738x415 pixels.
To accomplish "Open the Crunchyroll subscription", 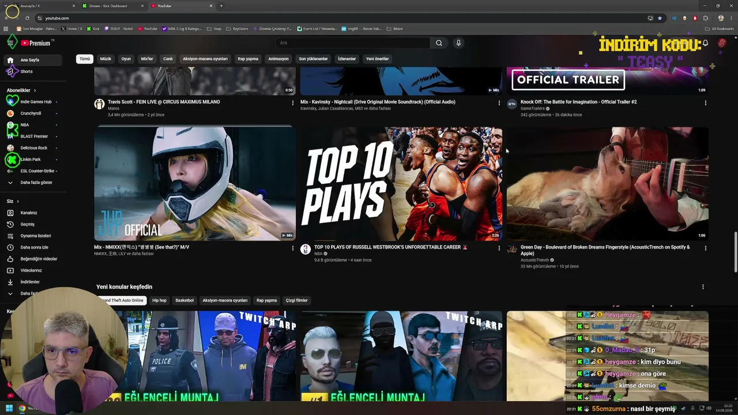I will pos(33,114).
